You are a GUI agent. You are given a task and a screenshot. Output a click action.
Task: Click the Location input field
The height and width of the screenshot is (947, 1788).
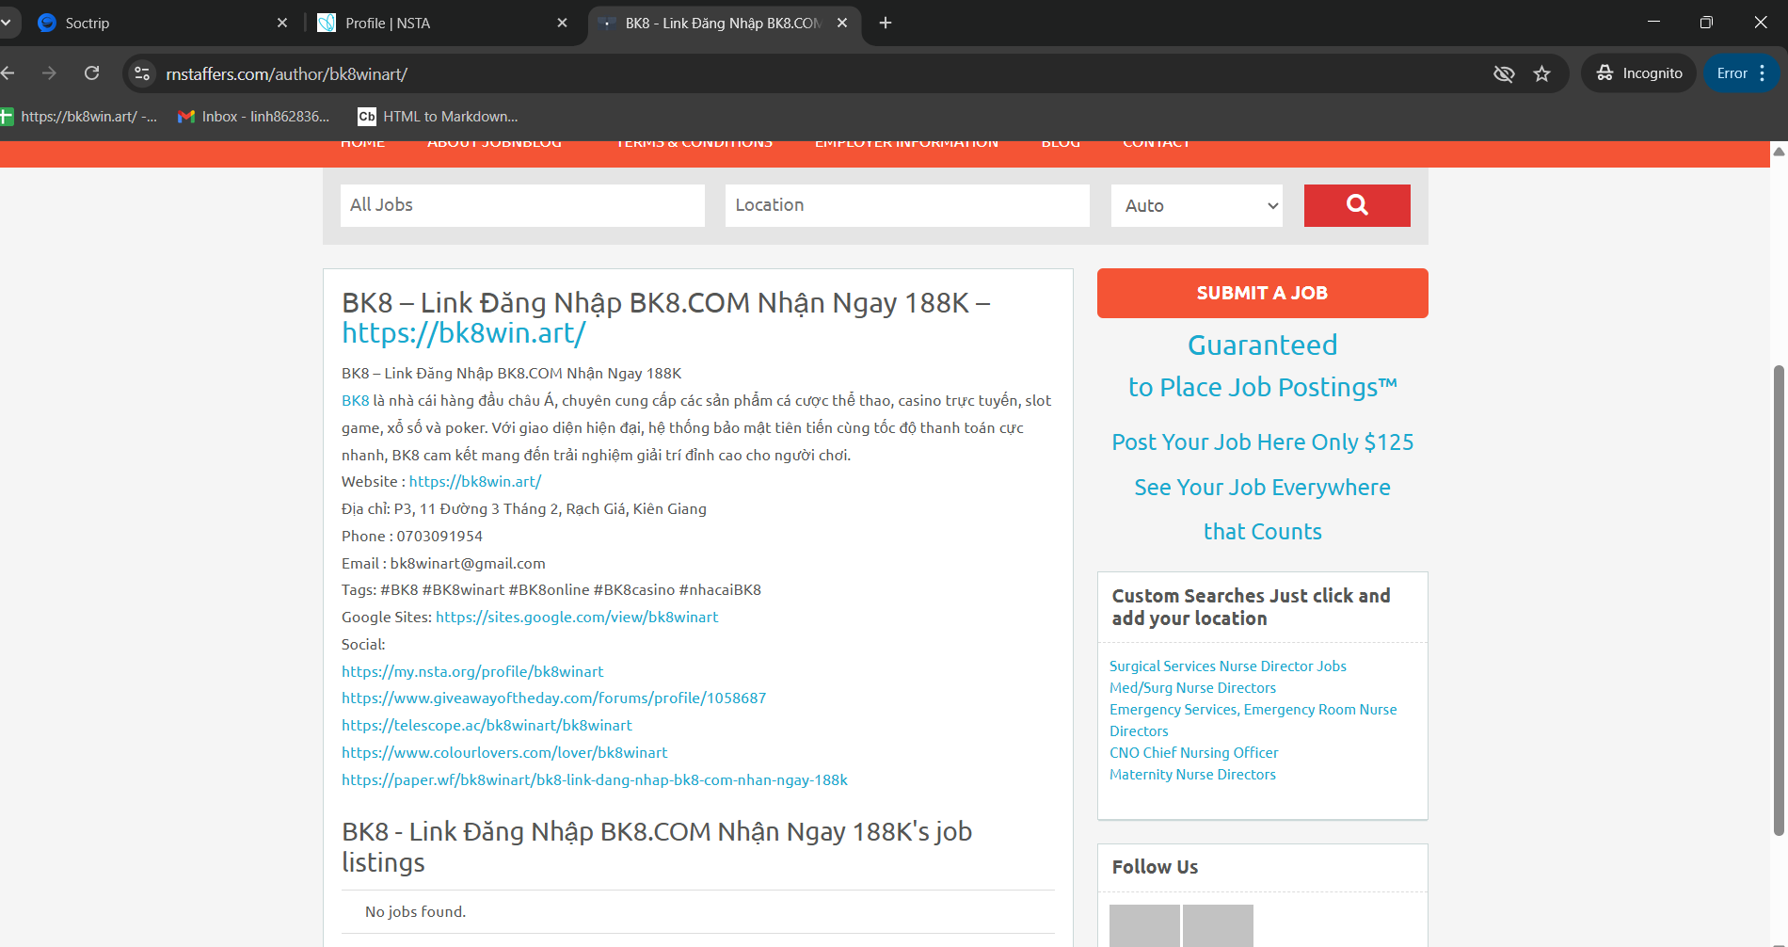click(x=907, y=205)
